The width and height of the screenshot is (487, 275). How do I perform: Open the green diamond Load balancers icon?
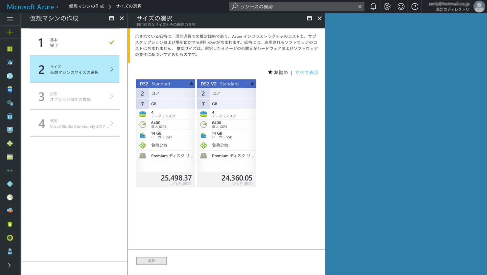point(10,143)
